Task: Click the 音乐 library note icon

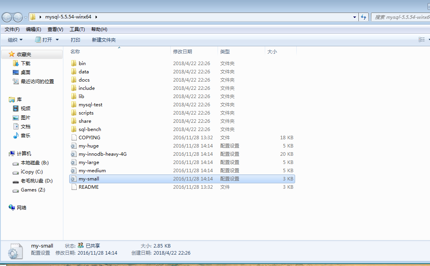Action: click(16, 135)
